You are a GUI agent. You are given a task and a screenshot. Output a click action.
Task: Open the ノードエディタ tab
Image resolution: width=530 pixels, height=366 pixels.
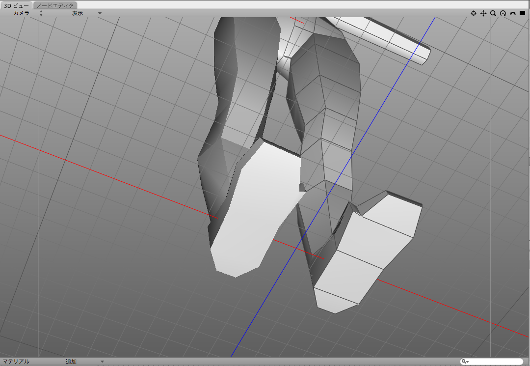pyautogui.click(x=55, y=5)
